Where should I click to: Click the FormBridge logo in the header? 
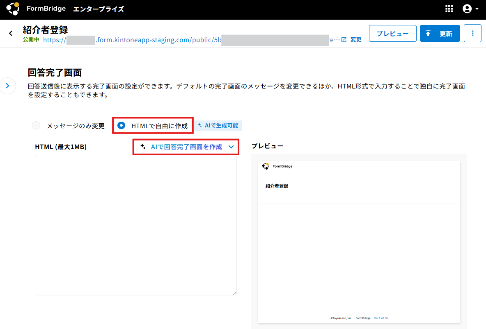13,9
